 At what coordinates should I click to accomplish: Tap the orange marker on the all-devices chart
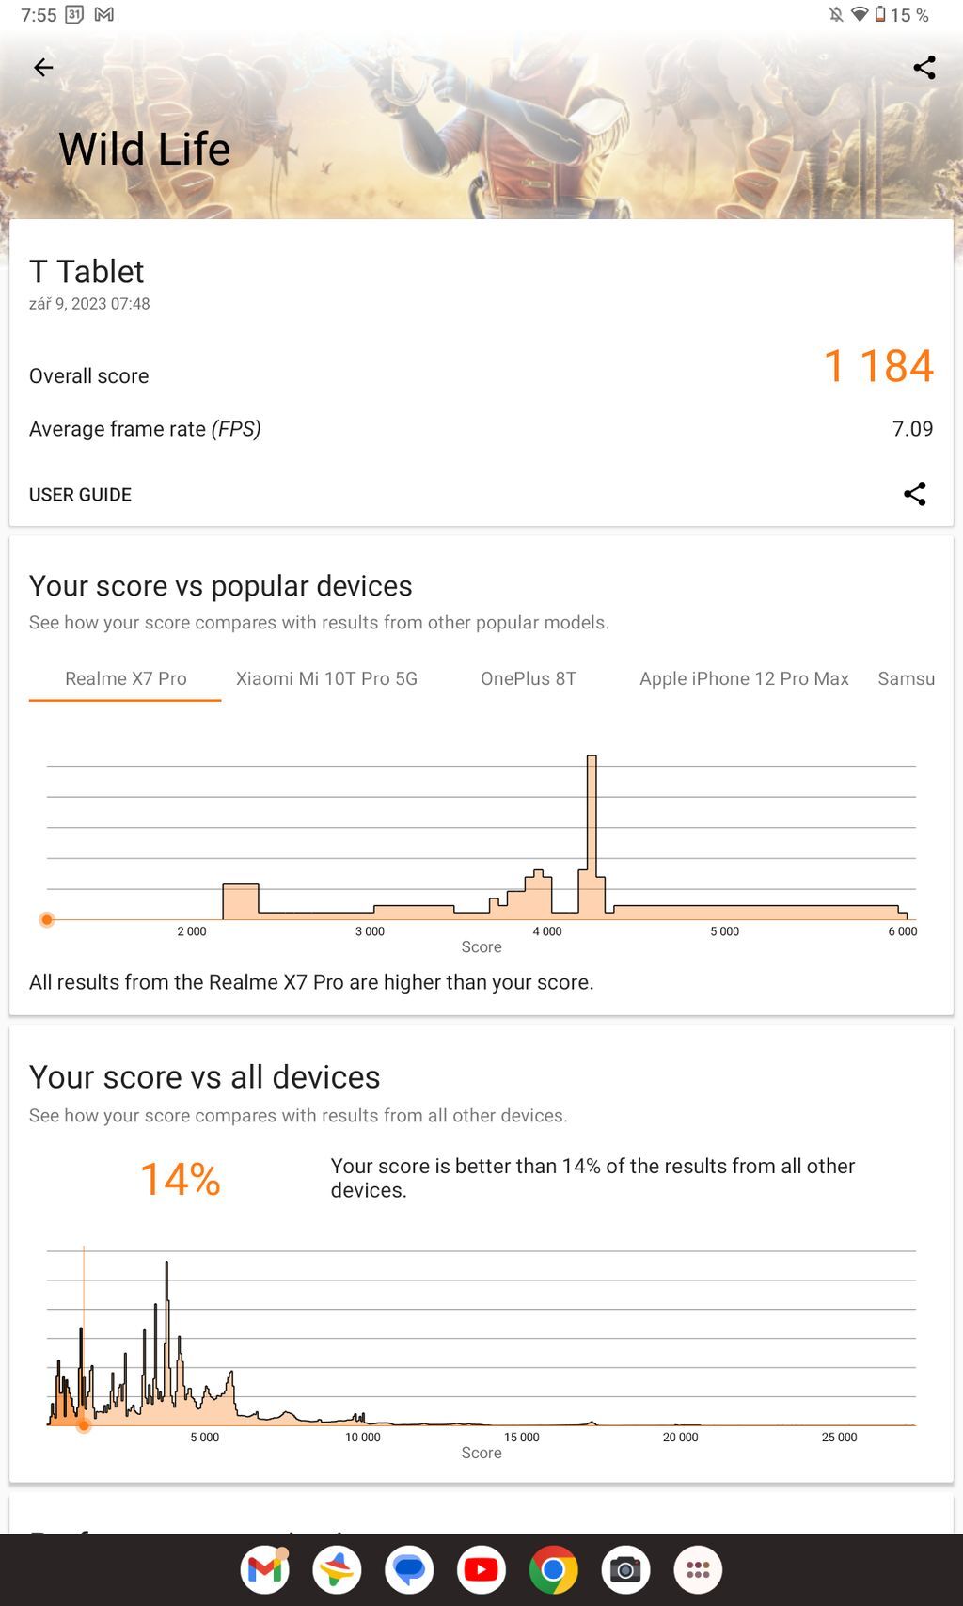click(84, 1425)
